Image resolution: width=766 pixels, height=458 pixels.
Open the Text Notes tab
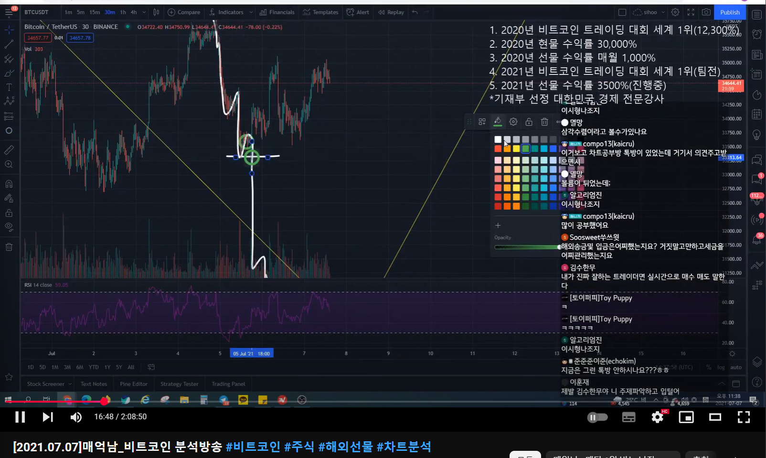coord(94,384)
